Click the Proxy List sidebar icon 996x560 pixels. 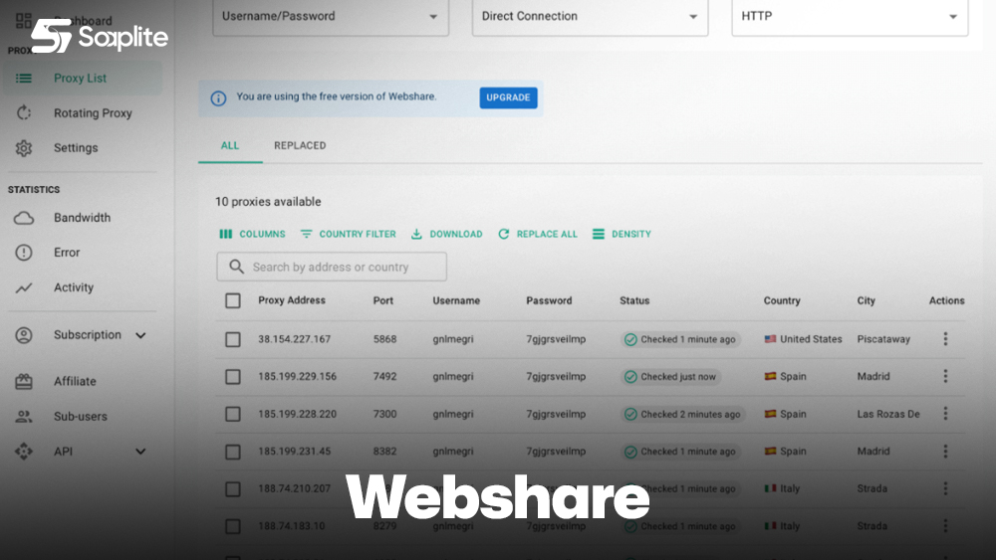pyautogui.click(x=24, y=79)
